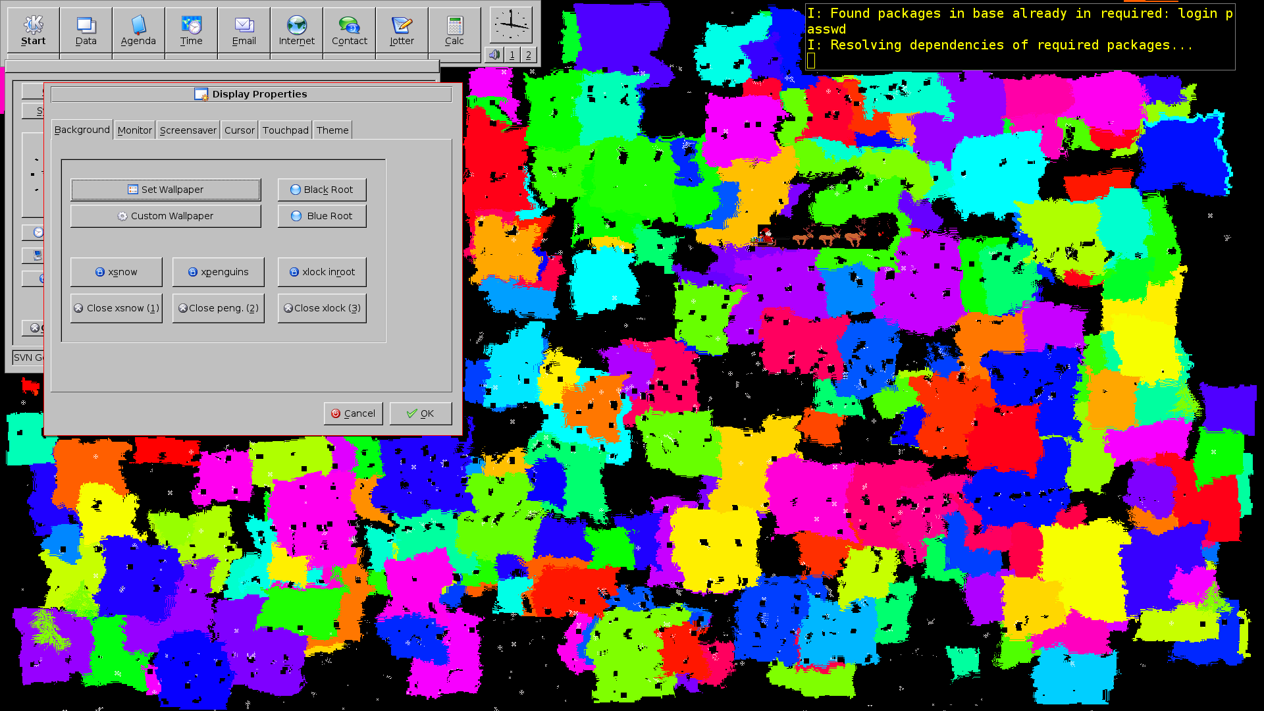Start xpenguins on the desktop

click(218, 272)
